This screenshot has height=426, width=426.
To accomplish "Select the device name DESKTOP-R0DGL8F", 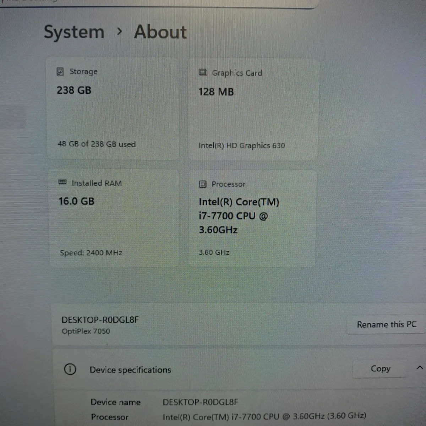I will pyautogui.click(x=100, y=320).
